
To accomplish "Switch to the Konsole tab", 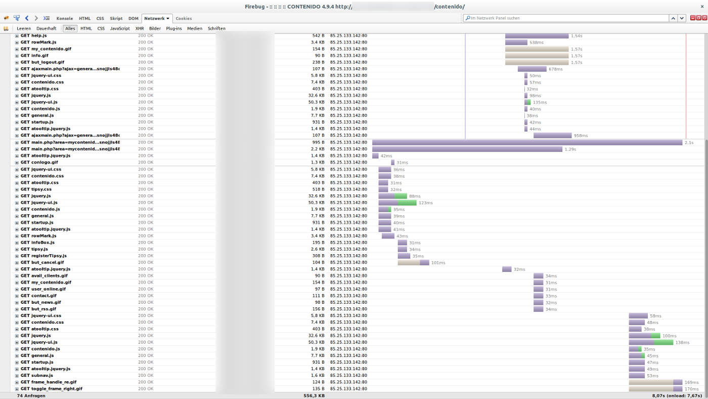I will [x=64, y=19].
